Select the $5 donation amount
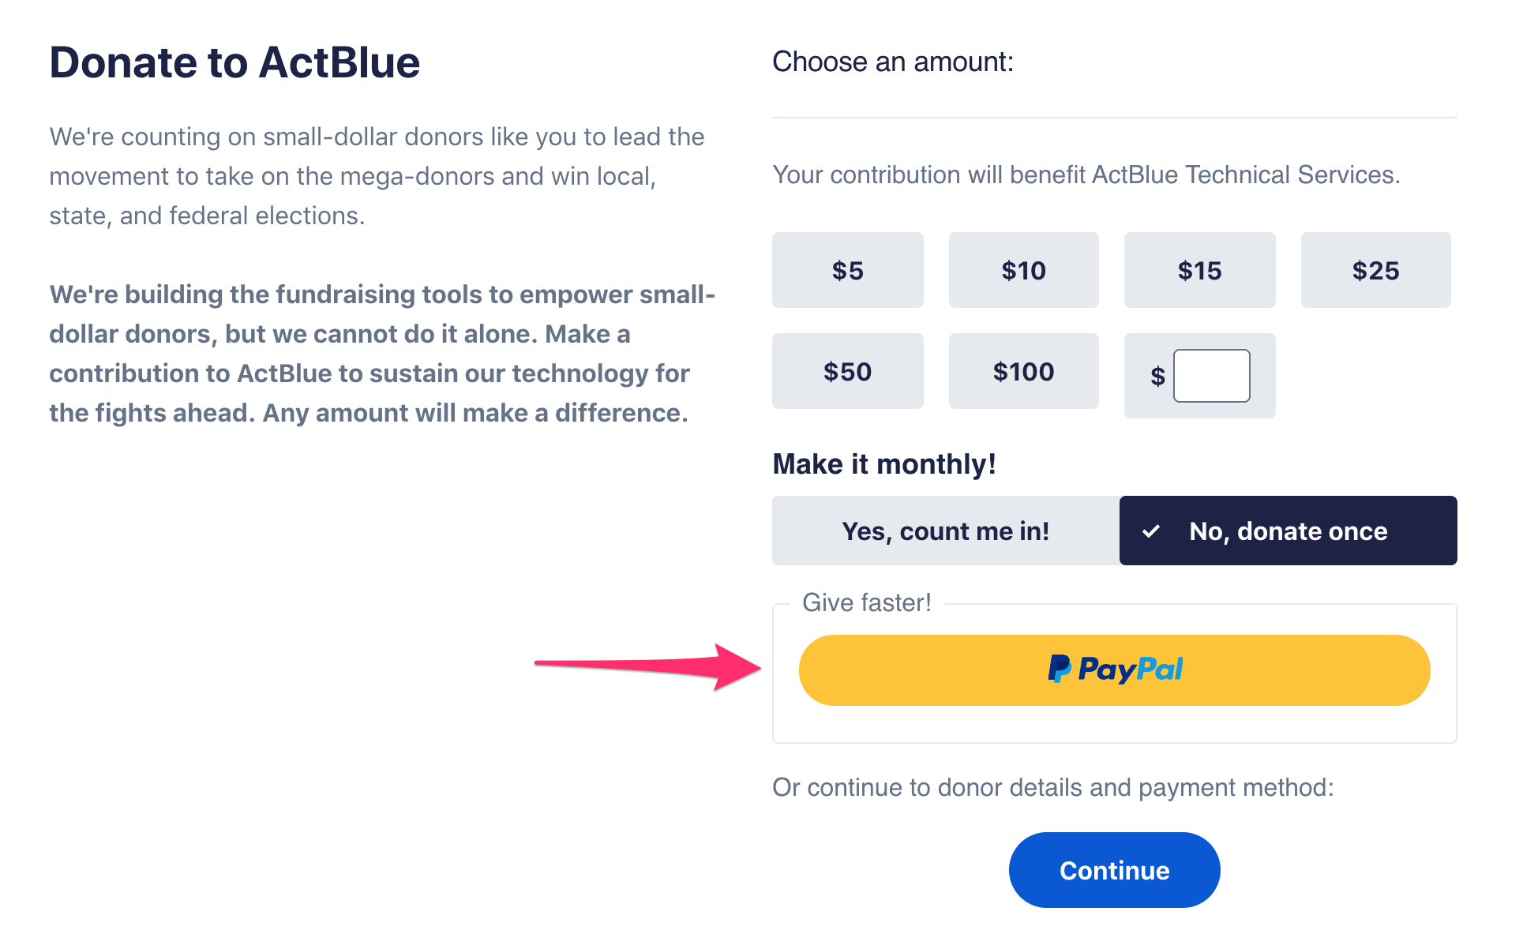The height and width of the screenshot is (949, 1538). click(847, 270)
